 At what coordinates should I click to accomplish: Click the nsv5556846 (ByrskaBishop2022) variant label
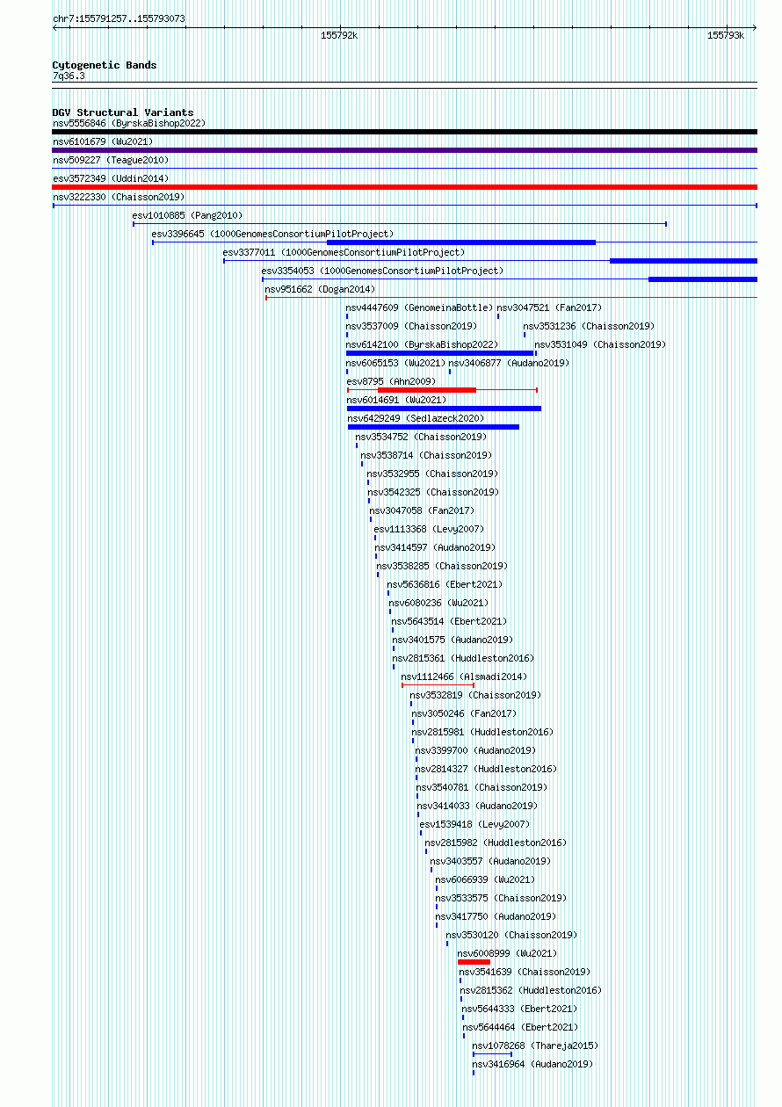point(129,124)
